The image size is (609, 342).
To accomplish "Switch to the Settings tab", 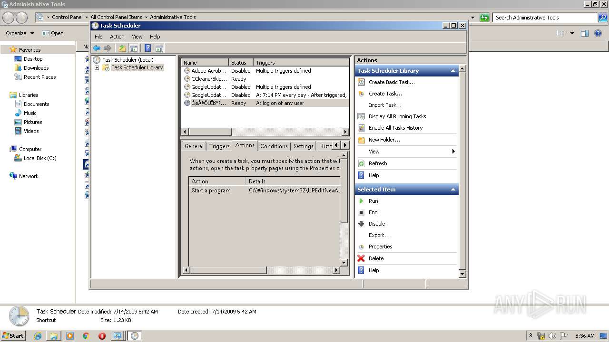I will (303, 146).
